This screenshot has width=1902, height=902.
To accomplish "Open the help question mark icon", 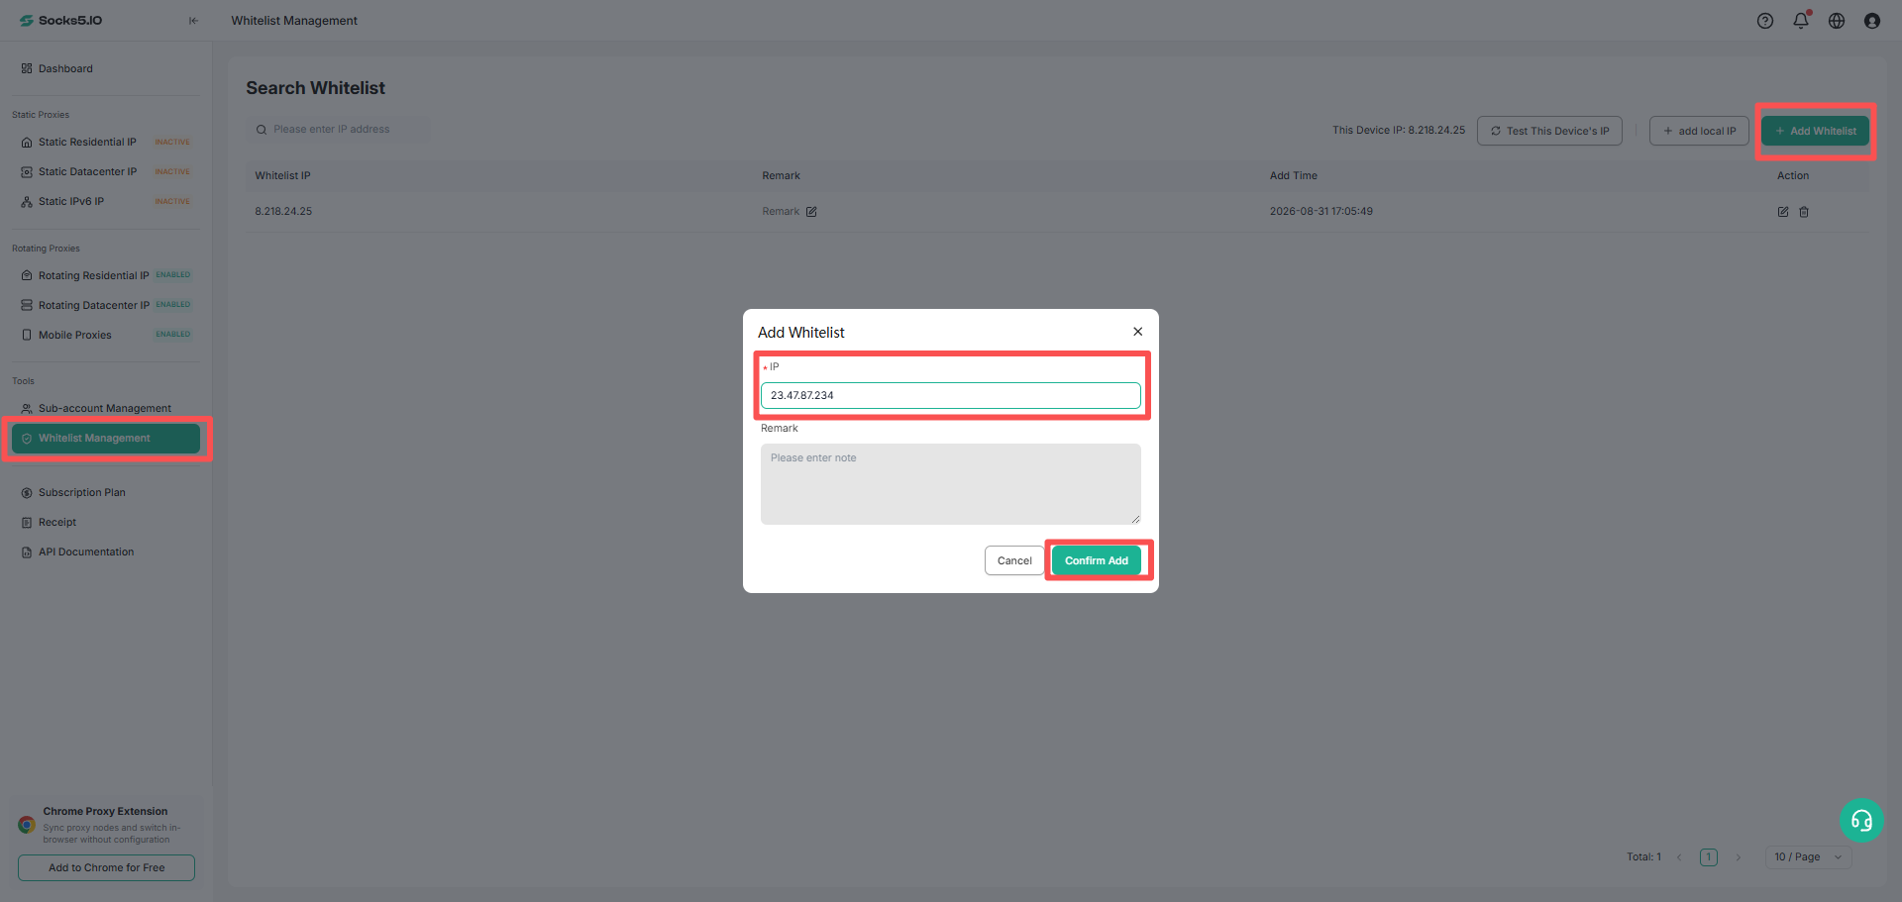I will 1765,21.
